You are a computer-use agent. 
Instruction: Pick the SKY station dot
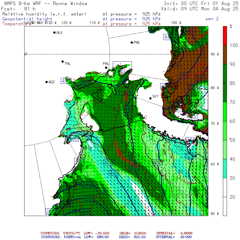[150, 98]
